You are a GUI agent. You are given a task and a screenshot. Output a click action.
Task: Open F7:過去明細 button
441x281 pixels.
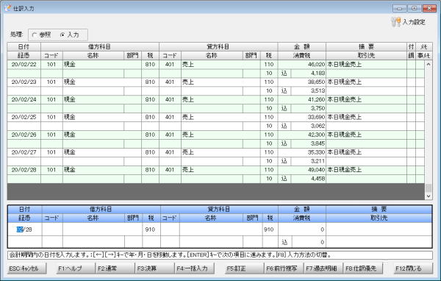323,268
